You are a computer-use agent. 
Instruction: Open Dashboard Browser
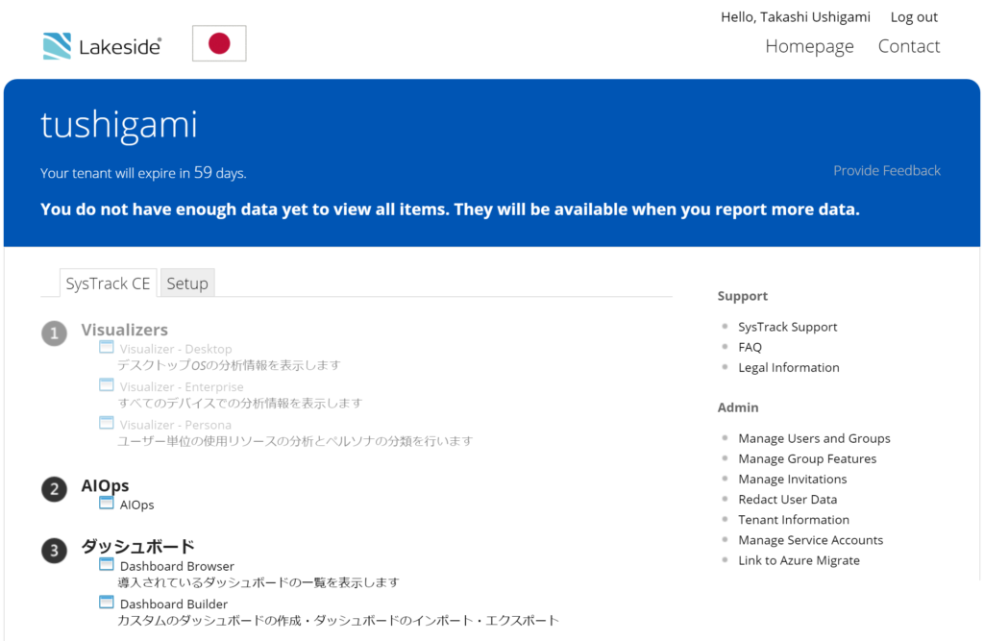click(177, 566)
